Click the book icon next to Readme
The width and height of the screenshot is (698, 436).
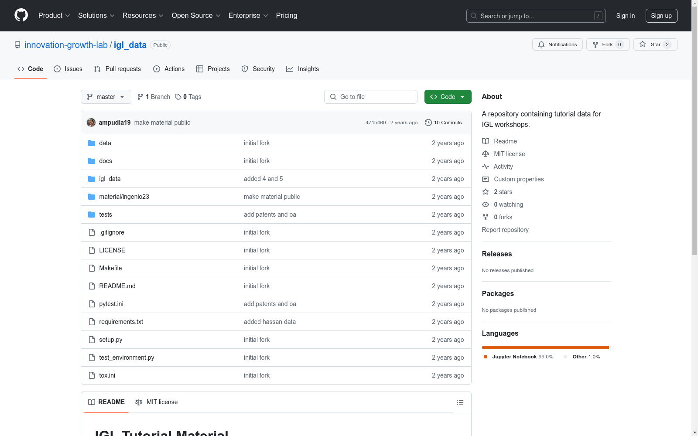(486, 141)
